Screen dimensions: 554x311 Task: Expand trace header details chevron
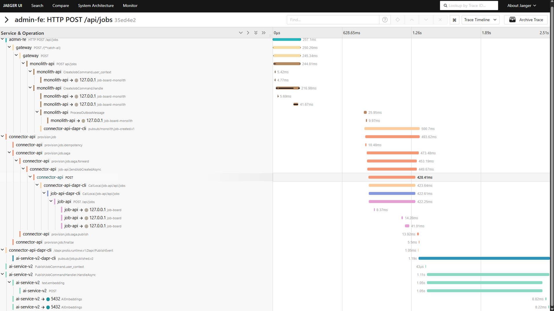pos(7,20)
